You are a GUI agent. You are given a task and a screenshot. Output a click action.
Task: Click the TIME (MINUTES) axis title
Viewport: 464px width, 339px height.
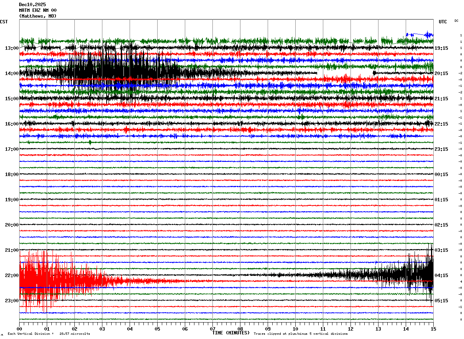point(231,333)
